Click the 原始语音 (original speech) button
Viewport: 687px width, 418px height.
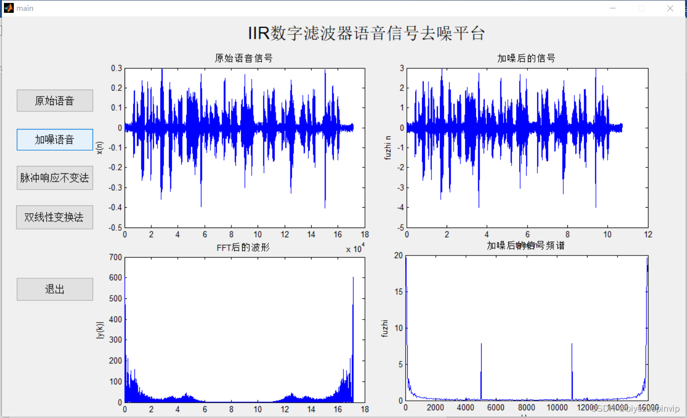click(x=54, y=100)
